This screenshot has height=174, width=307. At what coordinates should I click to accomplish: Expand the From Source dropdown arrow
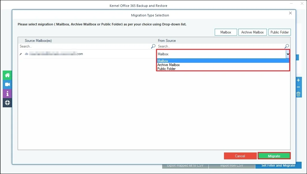point(288,54)
